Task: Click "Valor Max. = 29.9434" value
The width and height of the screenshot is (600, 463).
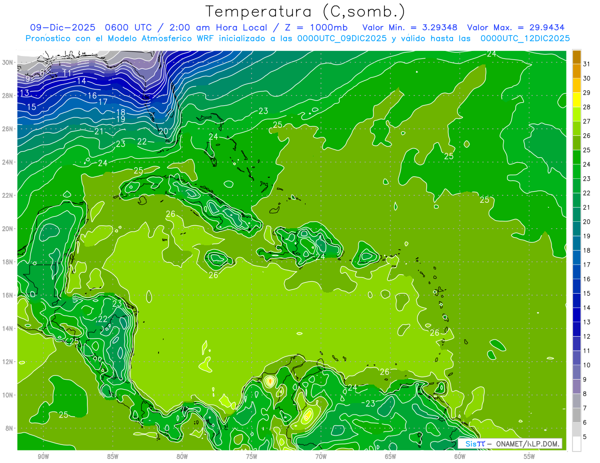Action: tap(515, 27)
